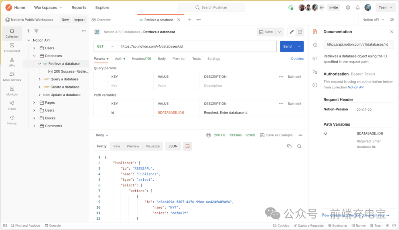399x230 pixels.
Task: Click the Postman logo icon
Action: (x=8, y=7)
